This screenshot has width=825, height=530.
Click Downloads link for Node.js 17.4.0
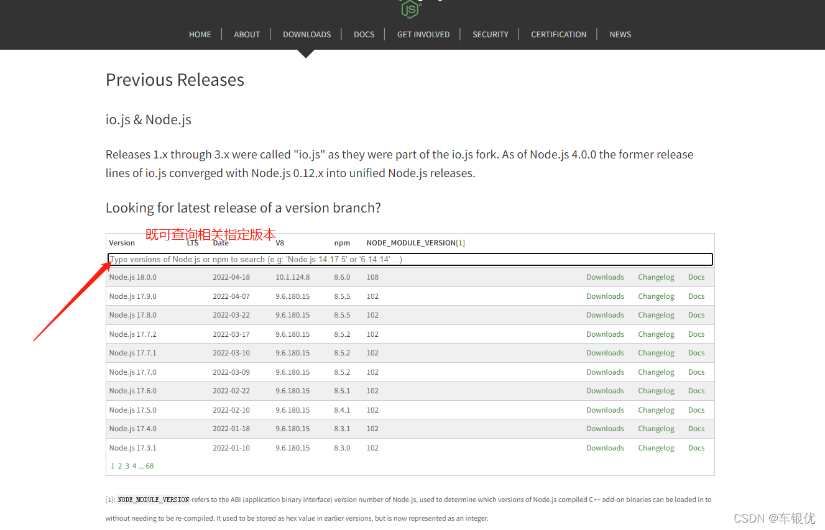tap(605, 429)
